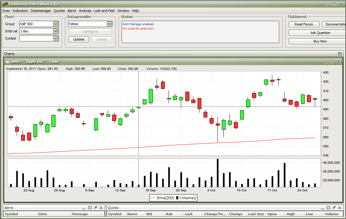Undock the Alerts panel
The width and height of the screenshot is (346, 219).
95,208
